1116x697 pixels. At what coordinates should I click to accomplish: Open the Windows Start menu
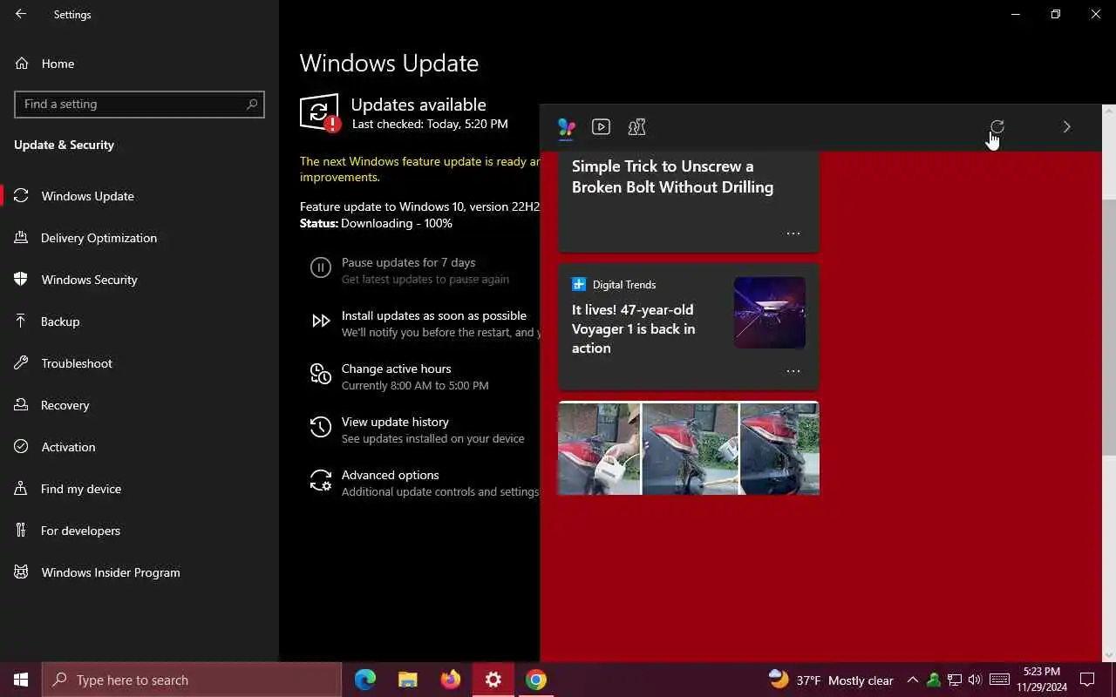[21, 680]
